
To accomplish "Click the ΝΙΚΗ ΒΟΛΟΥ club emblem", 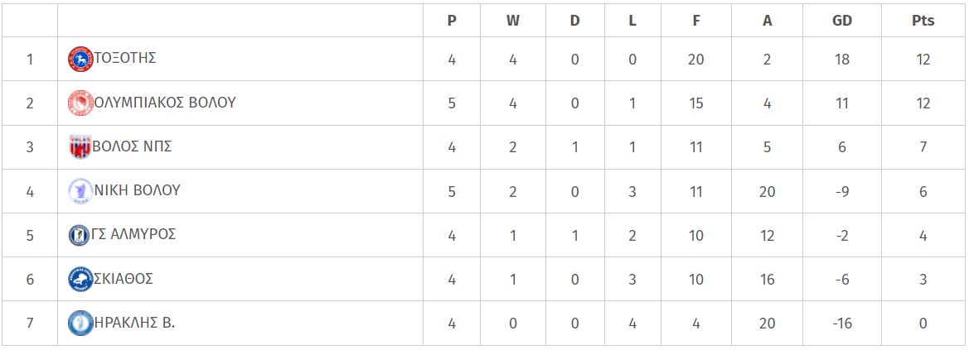I will (x=80, y=191).
